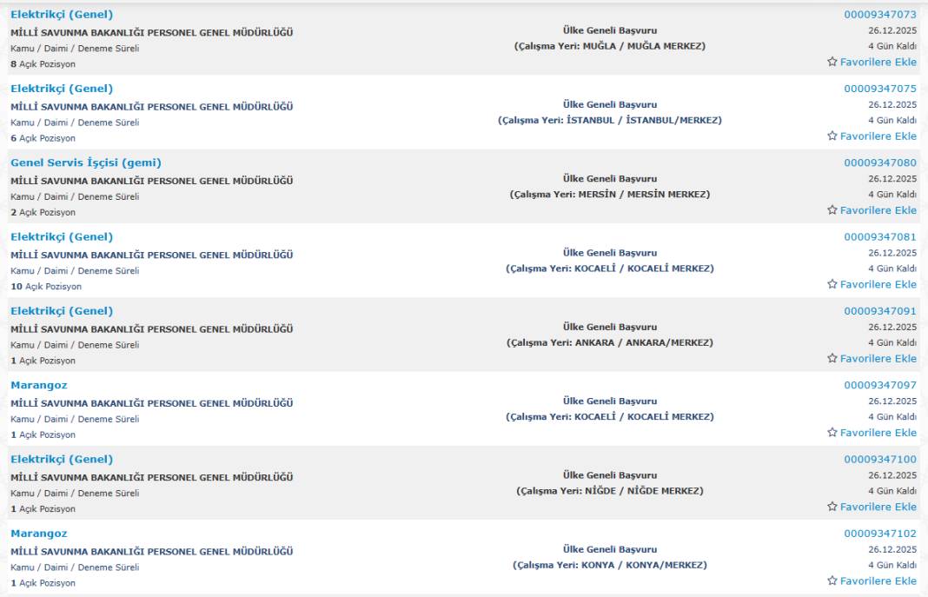
Task: Open Elektrikçi (Genel) listing with 10 positions
Action: point(62,237)
